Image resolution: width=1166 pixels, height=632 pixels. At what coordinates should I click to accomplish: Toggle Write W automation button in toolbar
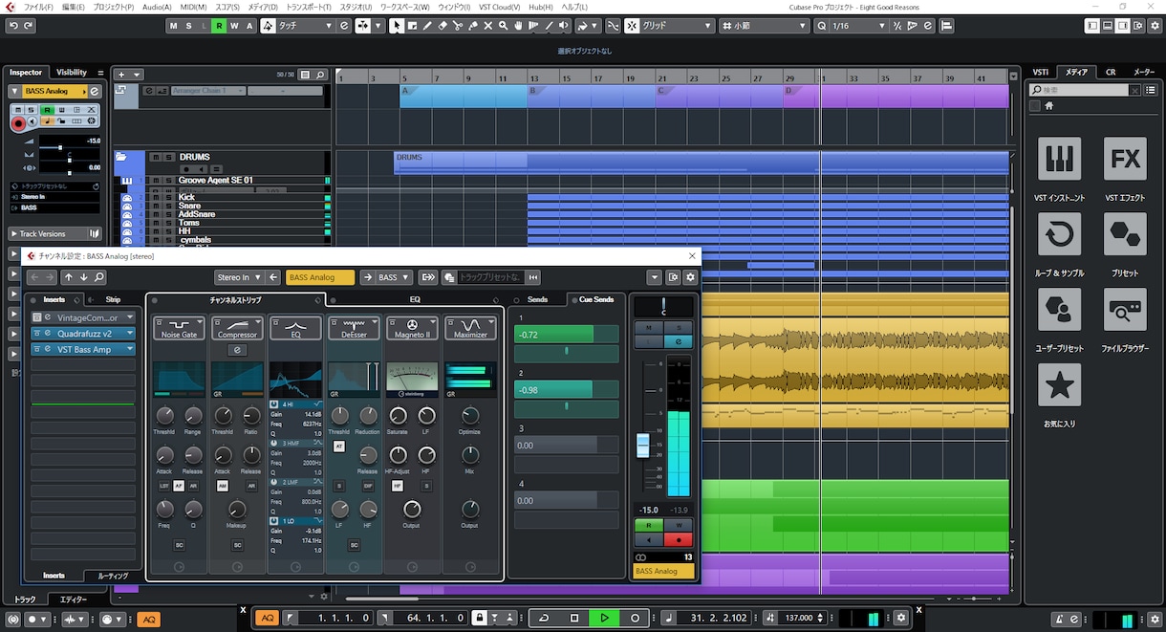(234, 26)
